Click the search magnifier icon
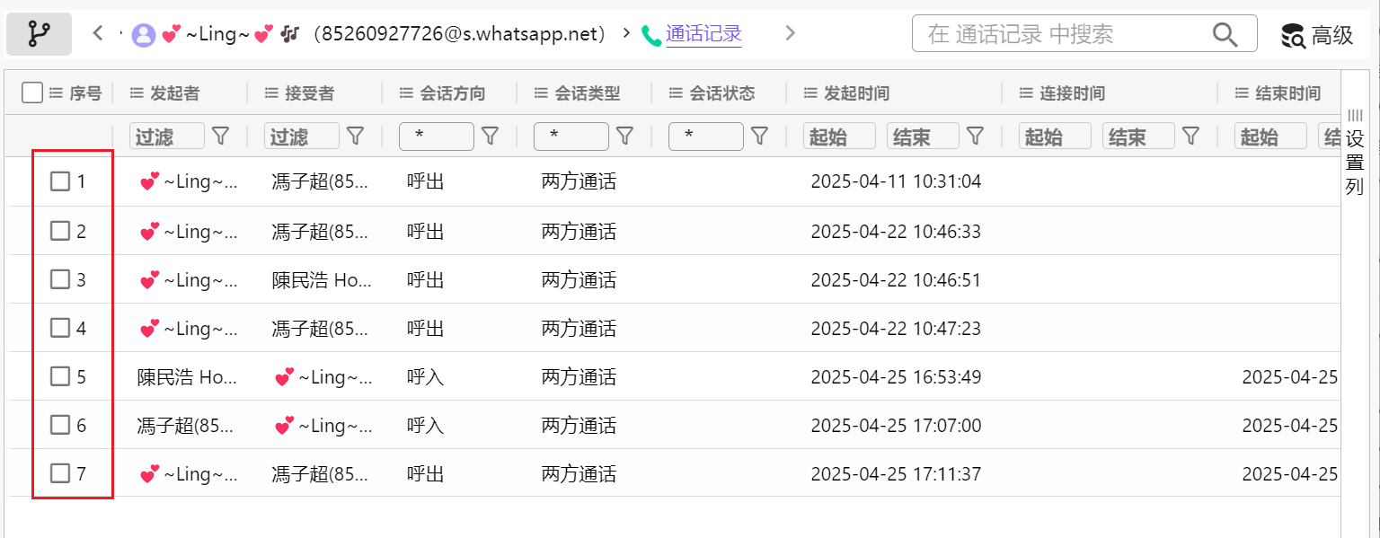This screenshot has height=538, width=1380. (1225, 34)
